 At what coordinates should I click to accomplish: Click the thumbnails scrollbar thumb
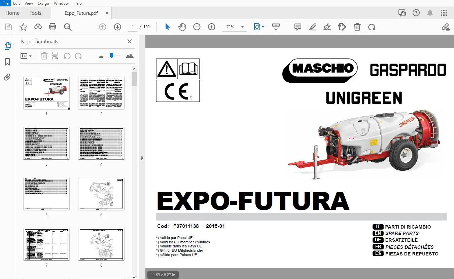tap(134, 79)
